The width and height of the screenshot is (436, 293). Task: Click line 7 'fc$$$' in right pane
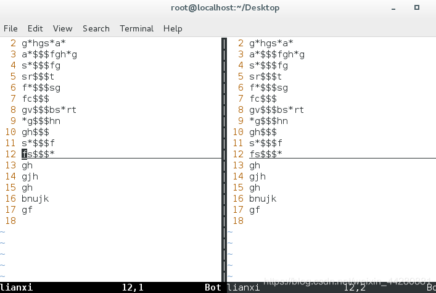coord(263,99)
